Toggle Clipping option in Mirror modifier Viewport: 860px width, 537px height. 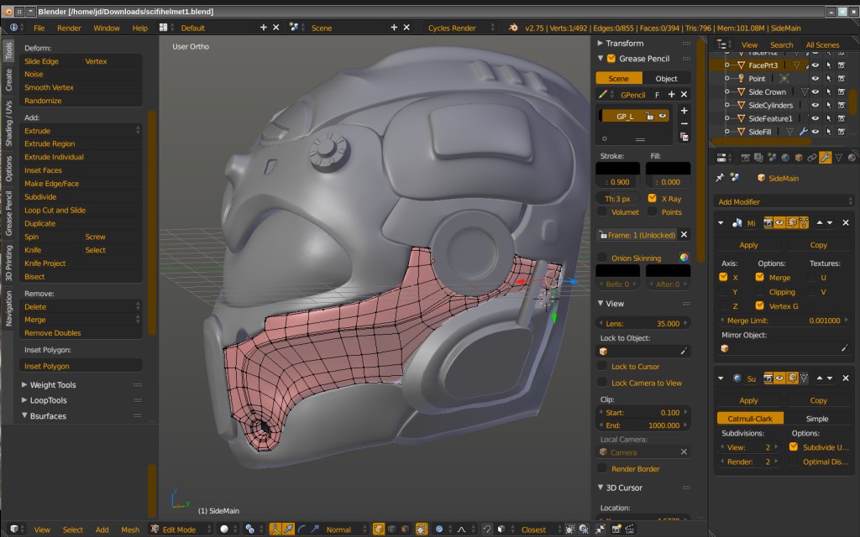tap(758, 292)
